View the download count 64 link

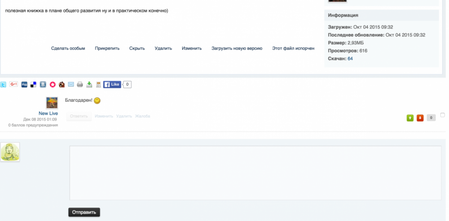pyautogui.click(x=350, y=59)
